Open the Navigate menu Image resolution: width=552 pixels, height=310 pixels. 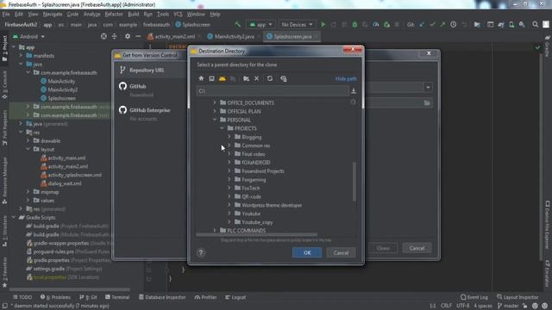coord(53,15)
